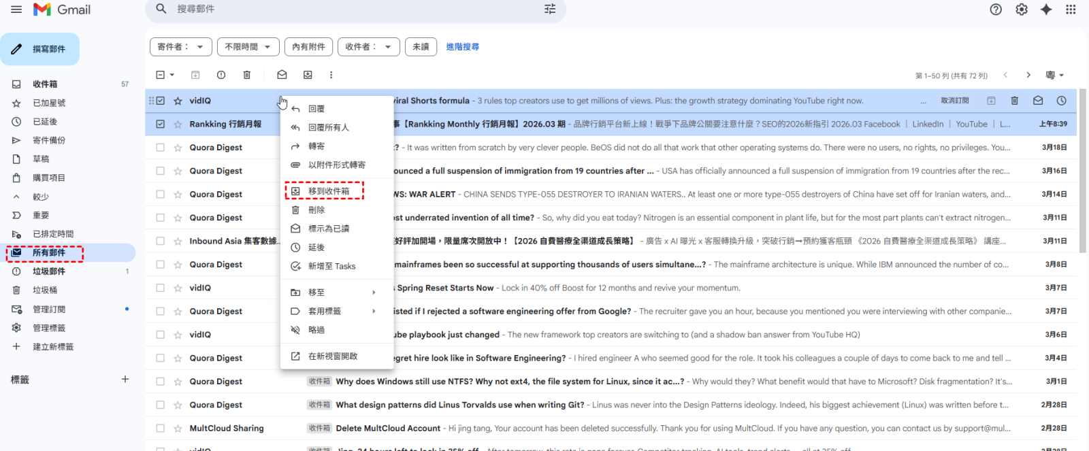Viewport: 1089px width, 451px height.
Task: Open Settings gear icon
Action: [1022, 10]
